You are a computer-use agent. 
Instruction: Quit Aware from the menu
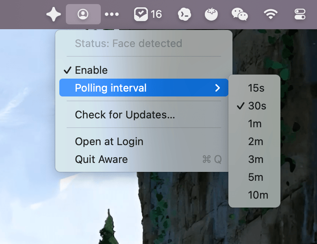101,159
